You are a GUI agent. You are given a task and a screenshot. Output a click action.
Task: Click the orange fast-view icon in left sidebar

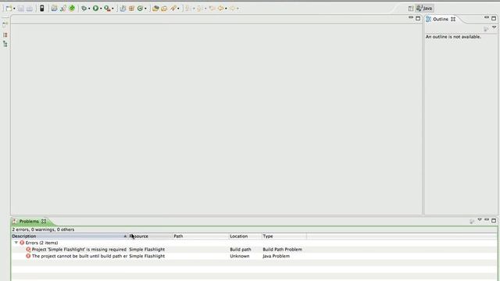point(5,34)
